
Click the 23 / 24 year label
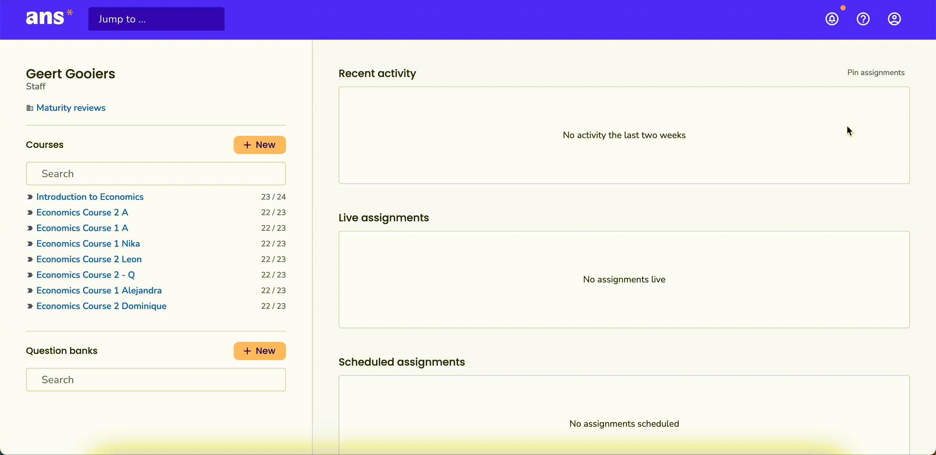(x=273, y=197)
